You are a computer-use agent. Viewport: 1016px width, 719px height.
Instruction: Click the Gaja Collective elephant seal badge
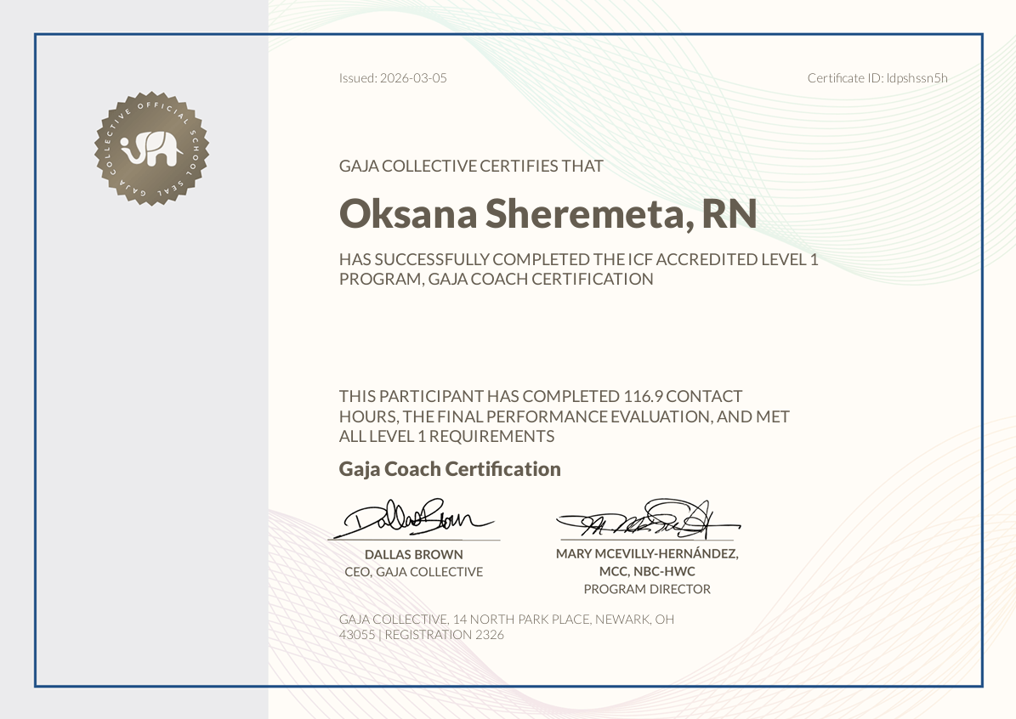point(151,149)
